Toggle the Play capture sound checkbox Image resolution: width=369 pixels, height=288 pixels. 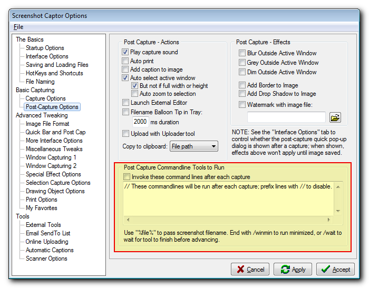pyautogui.click(x=125, y=52)
